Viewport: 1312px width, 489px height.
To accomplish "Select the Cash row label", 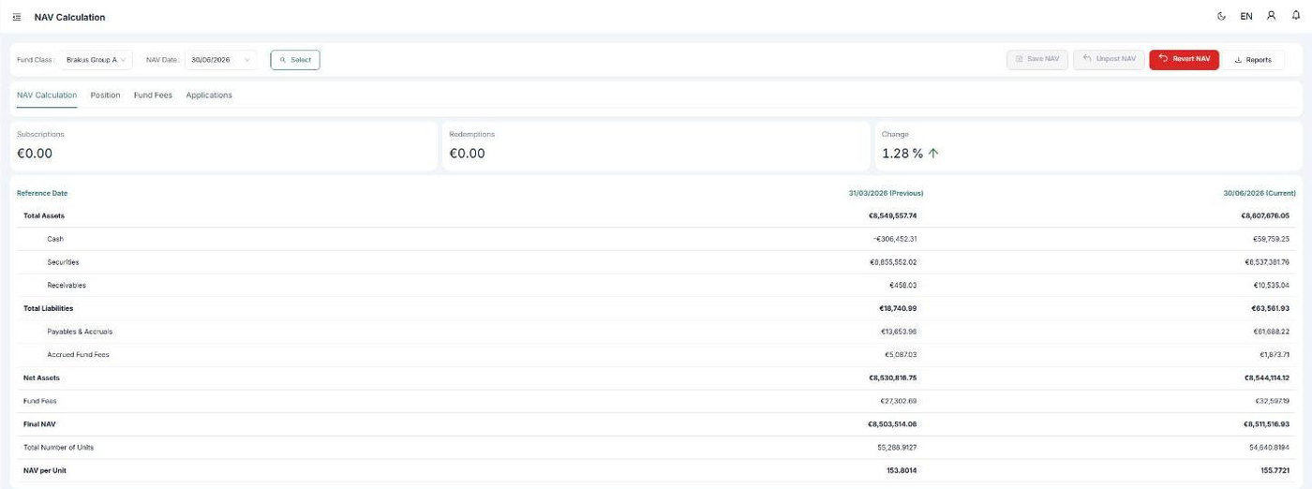I will (55, 239).
